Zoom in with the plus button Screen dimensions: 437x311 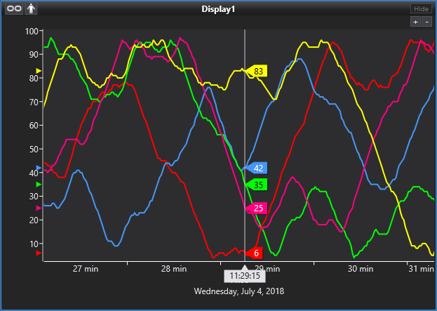tap(415, 22)
